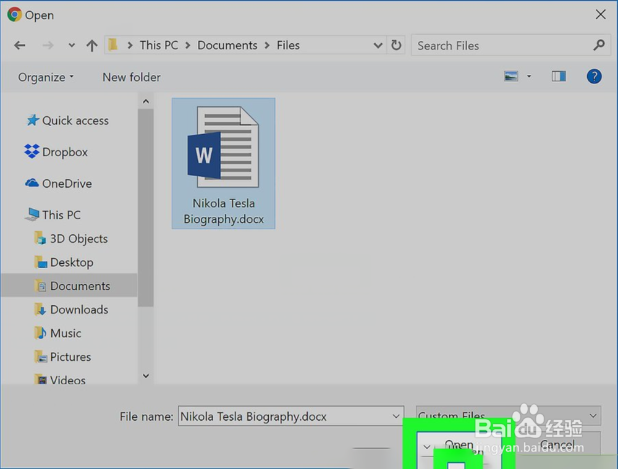Select Files in address path
618x469 pixels.
[x=288, y=45]
